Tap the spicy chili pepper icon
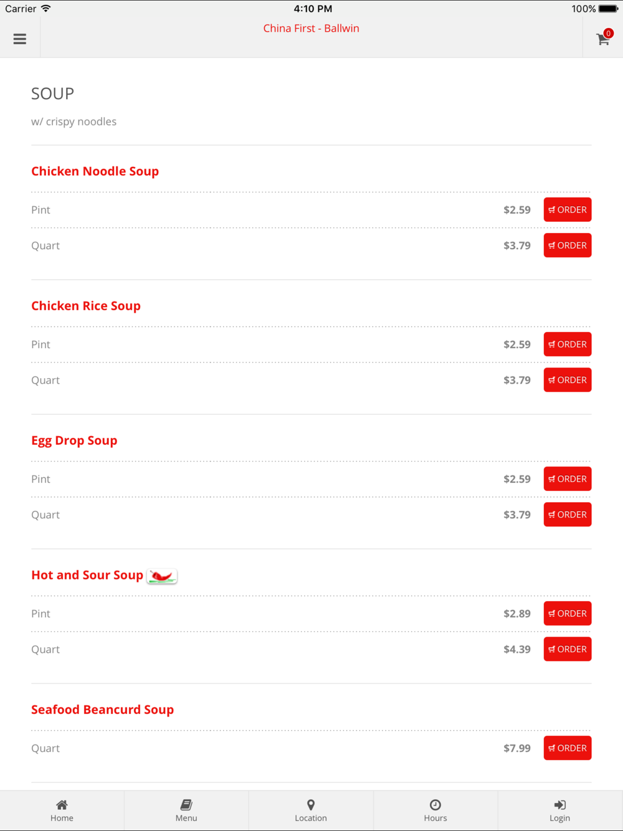This screenshot has height=831, width=623. coord(162,576)
